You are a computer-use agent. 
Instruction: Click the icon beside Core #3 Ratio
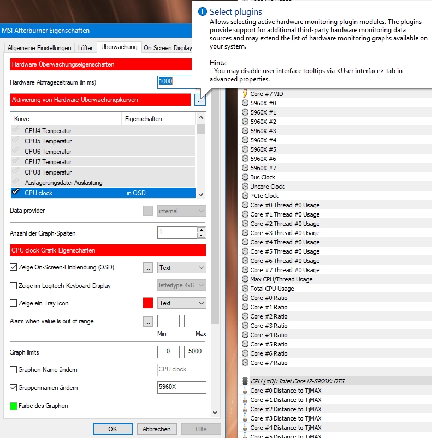(x=245, y=326)
